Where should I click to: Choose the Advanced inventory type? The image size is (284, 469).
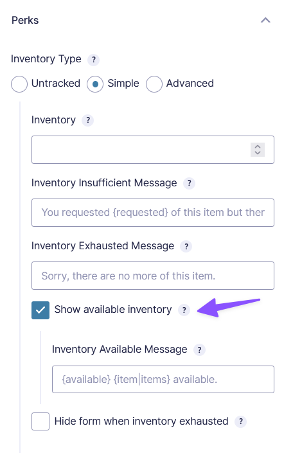[154, 84]
